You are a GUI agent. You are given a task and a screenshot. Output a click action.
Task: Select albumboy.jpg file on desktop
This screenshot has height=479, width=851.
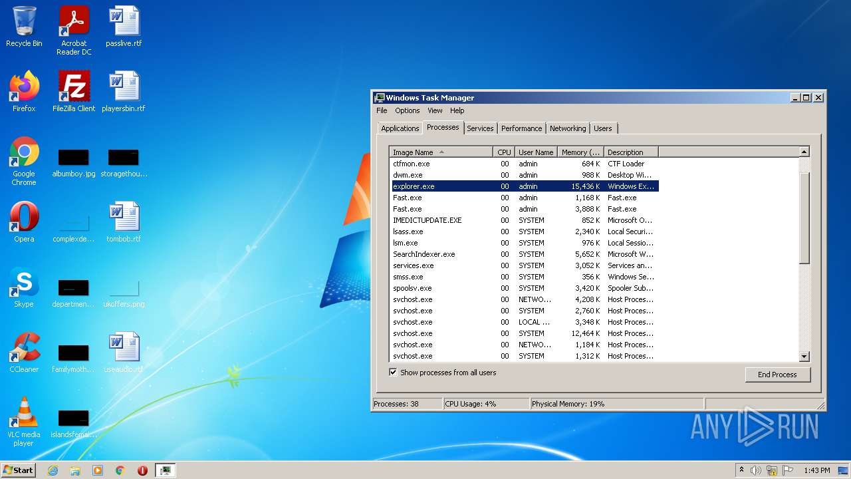74,163
